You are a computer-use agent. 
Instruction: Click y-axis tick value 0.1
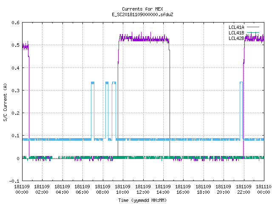point(15,136)
